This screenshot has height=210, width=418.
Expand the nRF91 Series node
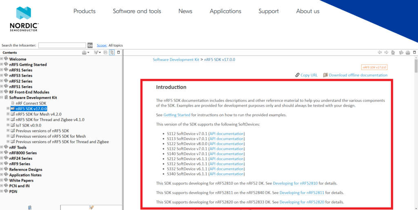pos(2,70)
